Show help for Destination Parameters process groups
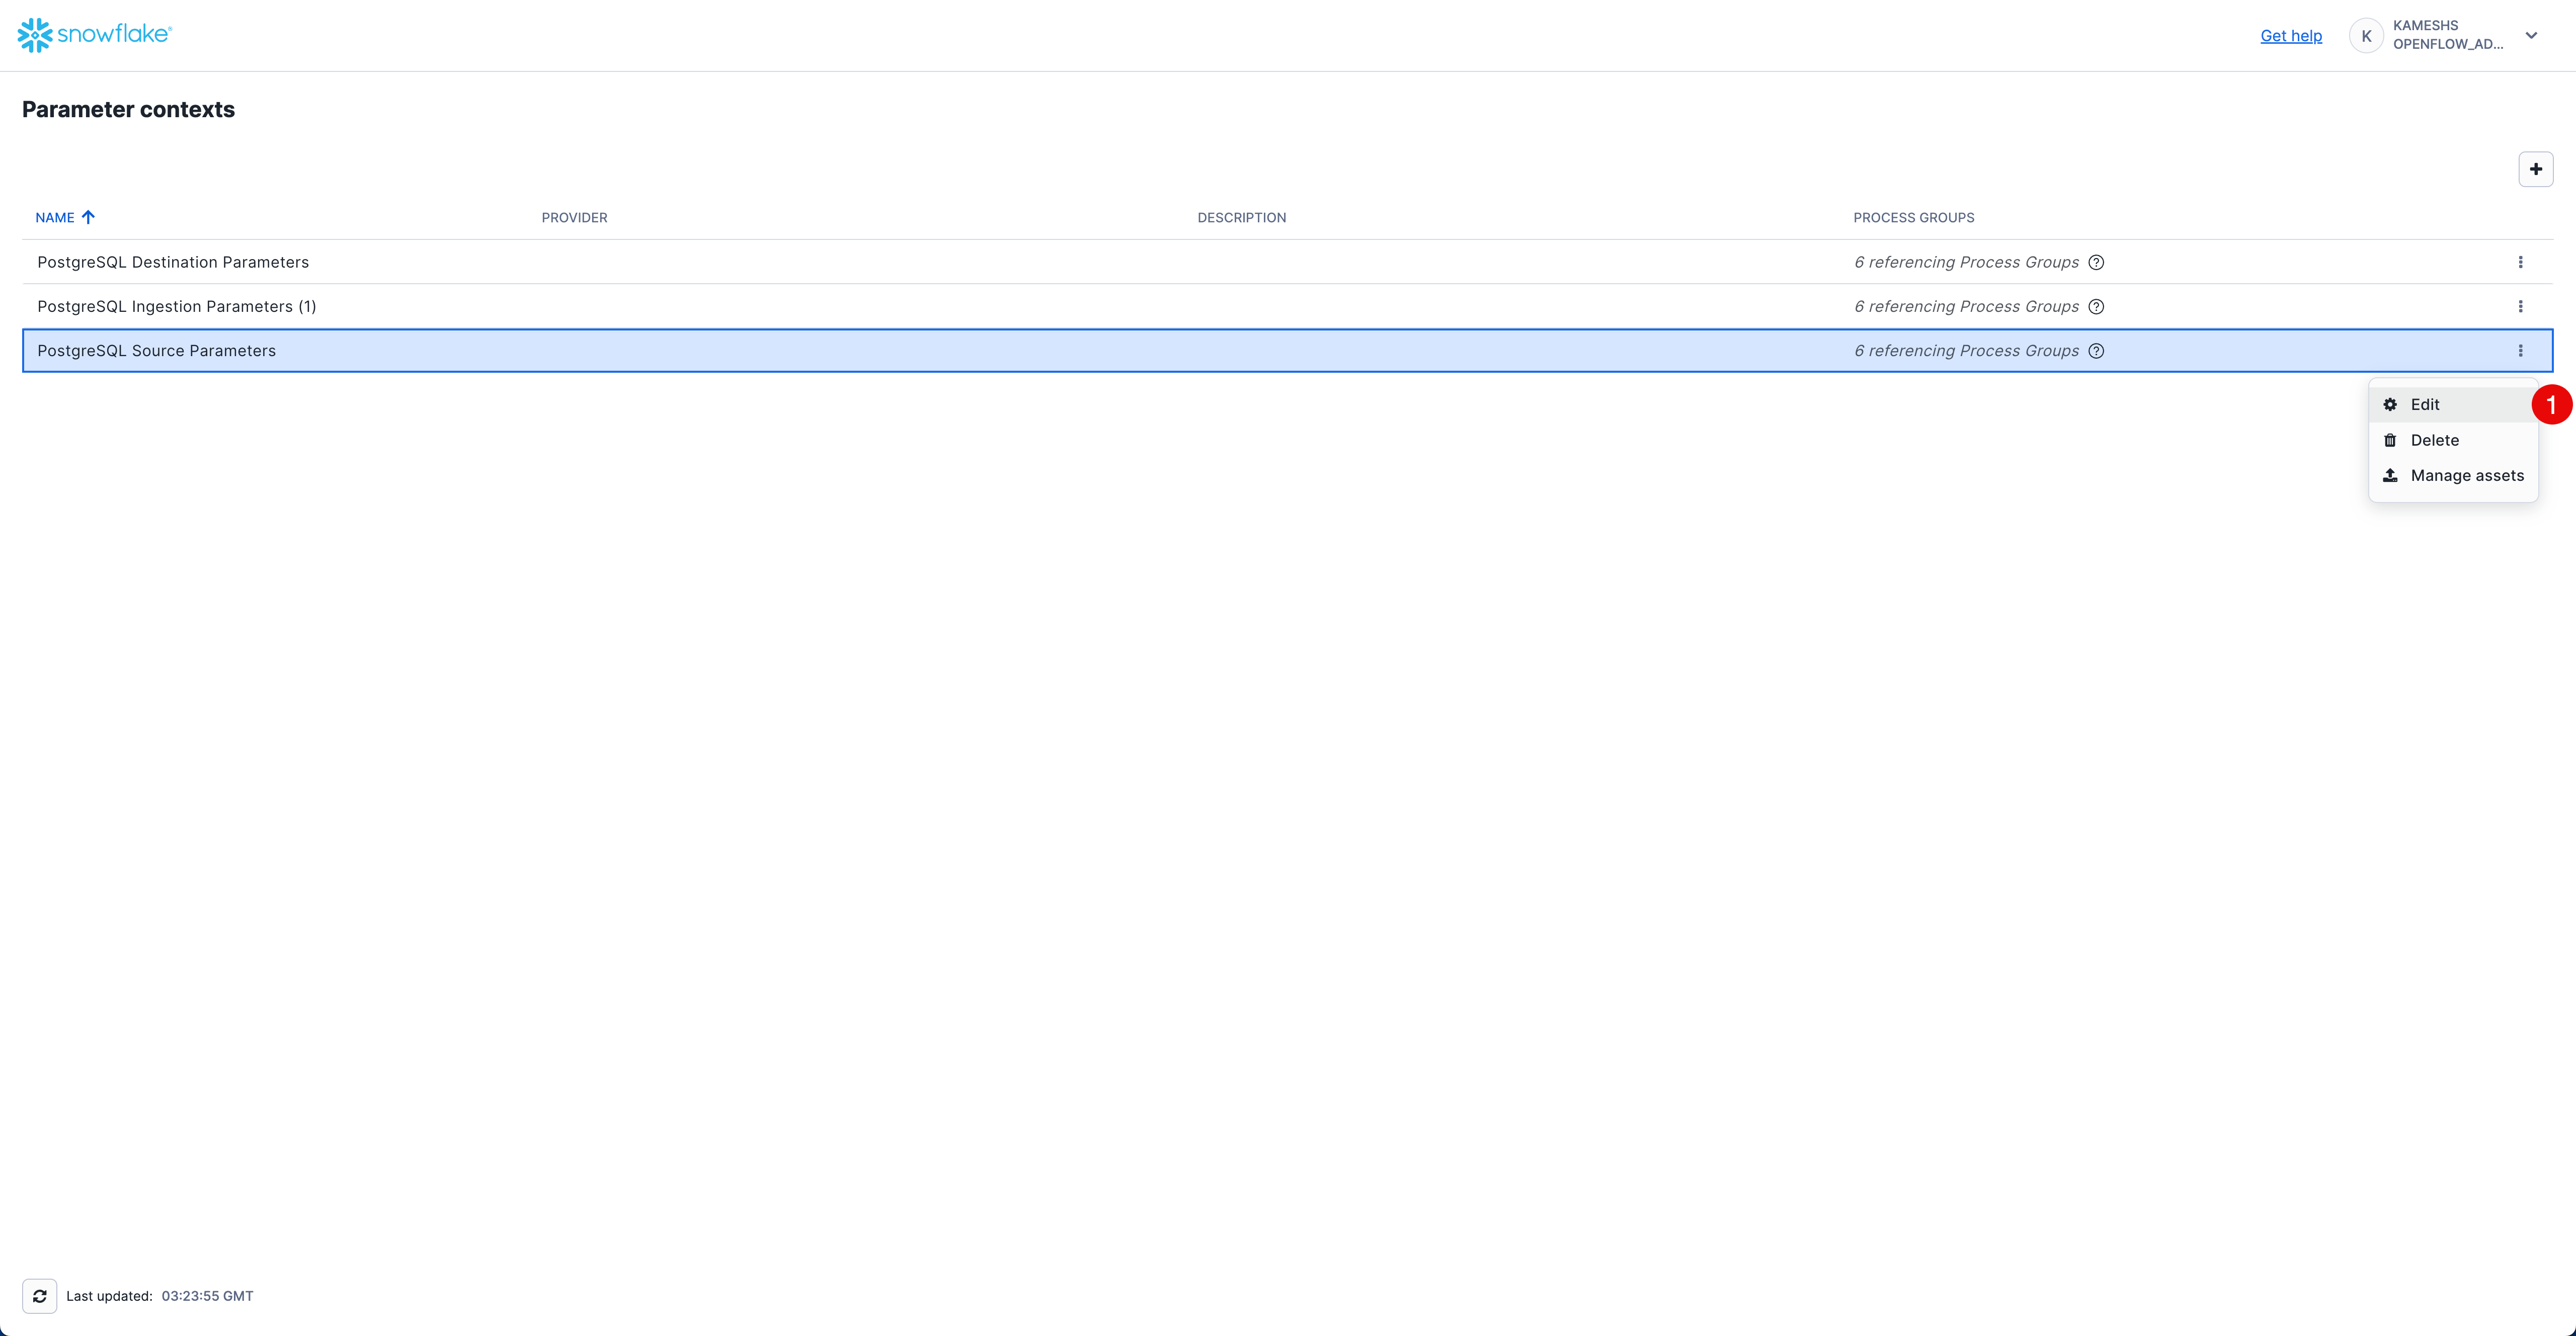Screen dimensions: 2576x1336 [x=2096, y=262]
